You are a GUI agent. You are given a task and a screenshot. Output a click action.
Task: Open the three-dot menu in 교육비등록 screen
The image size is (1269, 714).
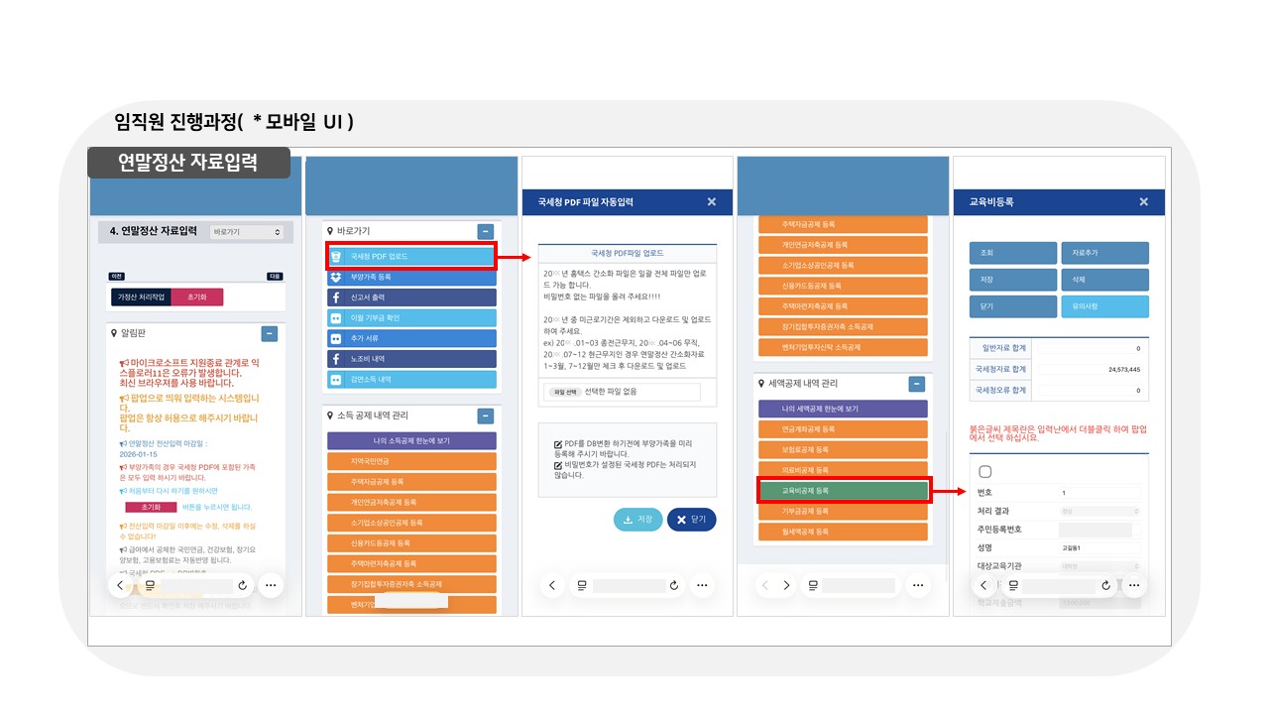tap(1132, 585)
